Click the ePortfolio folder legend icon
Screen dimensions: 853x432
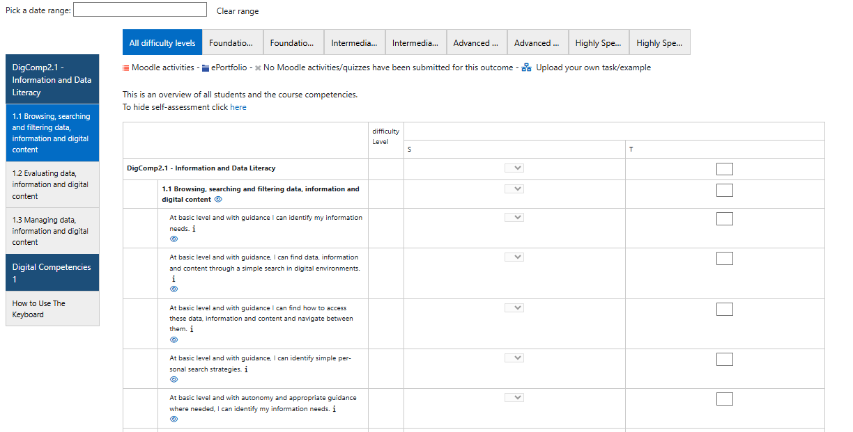206,68
